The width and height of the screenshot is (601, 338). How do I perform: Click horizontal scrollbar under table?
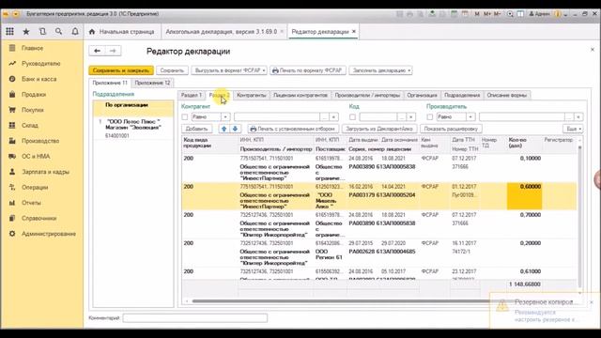click(341, 301)
